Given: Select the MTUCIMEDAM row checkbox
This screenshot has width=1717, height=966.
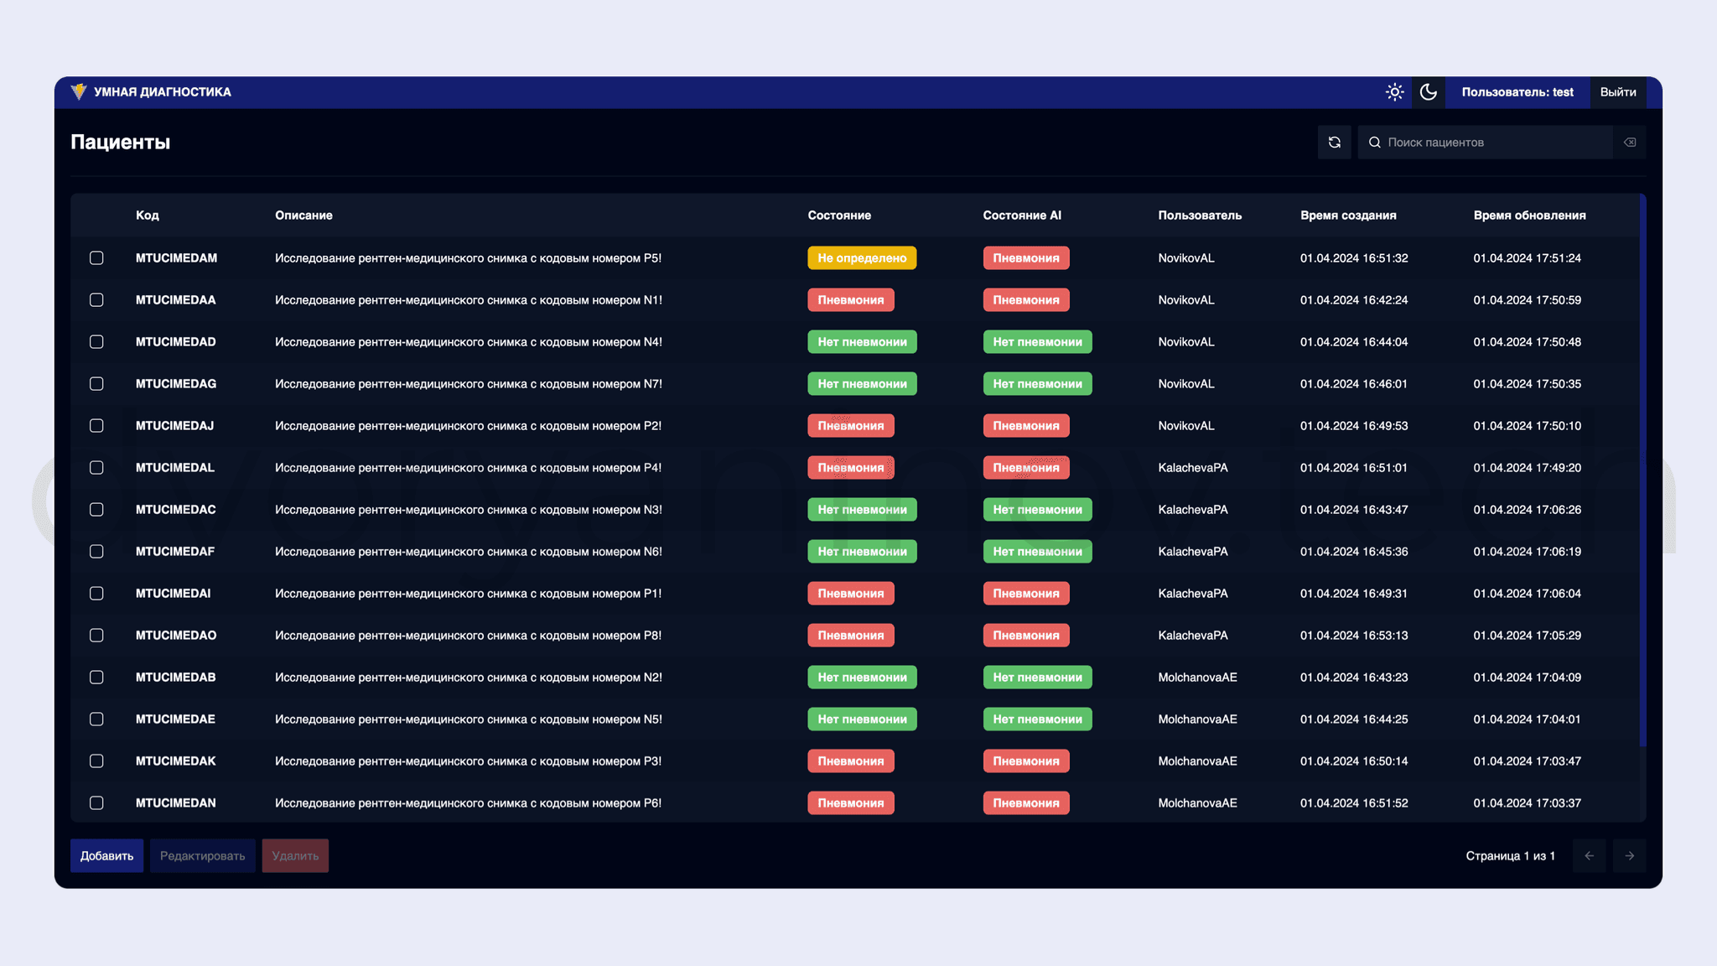Looking at the screenshot, I should tap(96, 258).
